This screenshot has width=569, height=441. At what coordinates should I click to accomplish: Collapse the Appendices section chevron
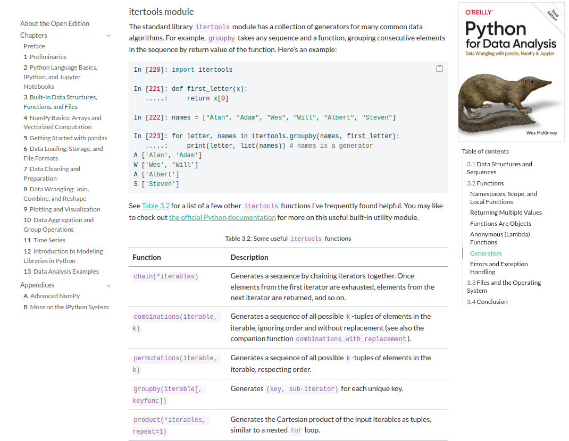tap(108, 285)
